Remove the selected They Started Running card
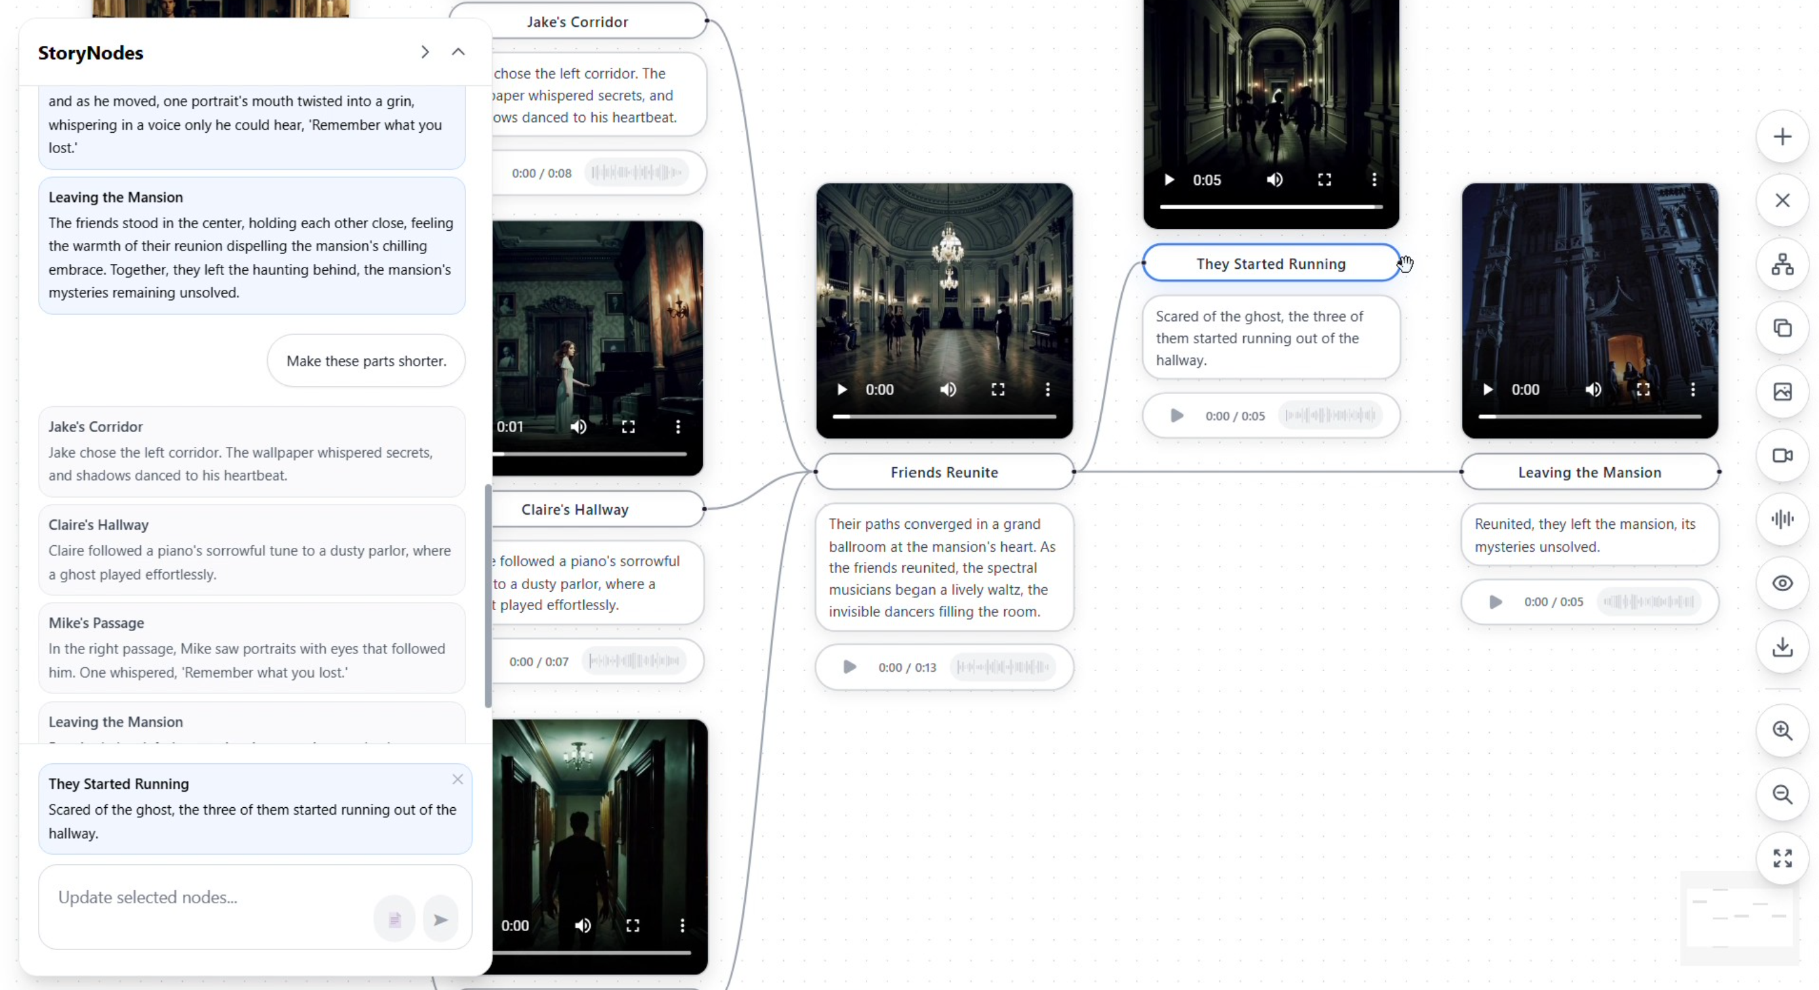This screenshot has height=990, width=1819. point(457,779)
